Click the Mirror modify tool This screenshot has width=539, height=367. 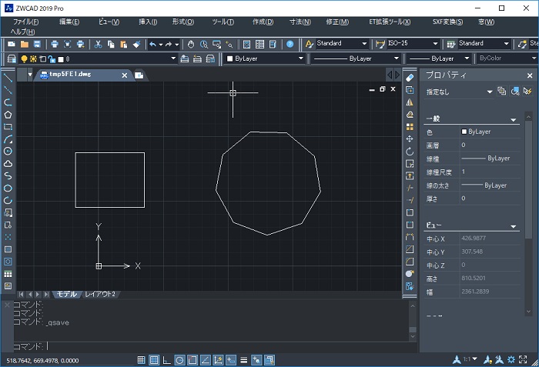(x=410, y=102)
